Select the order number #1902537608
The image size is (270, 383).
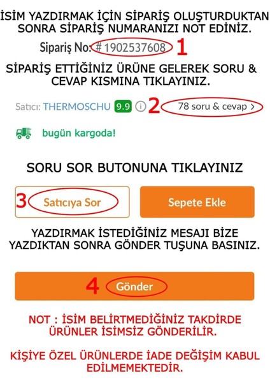(x=131, y=47)
